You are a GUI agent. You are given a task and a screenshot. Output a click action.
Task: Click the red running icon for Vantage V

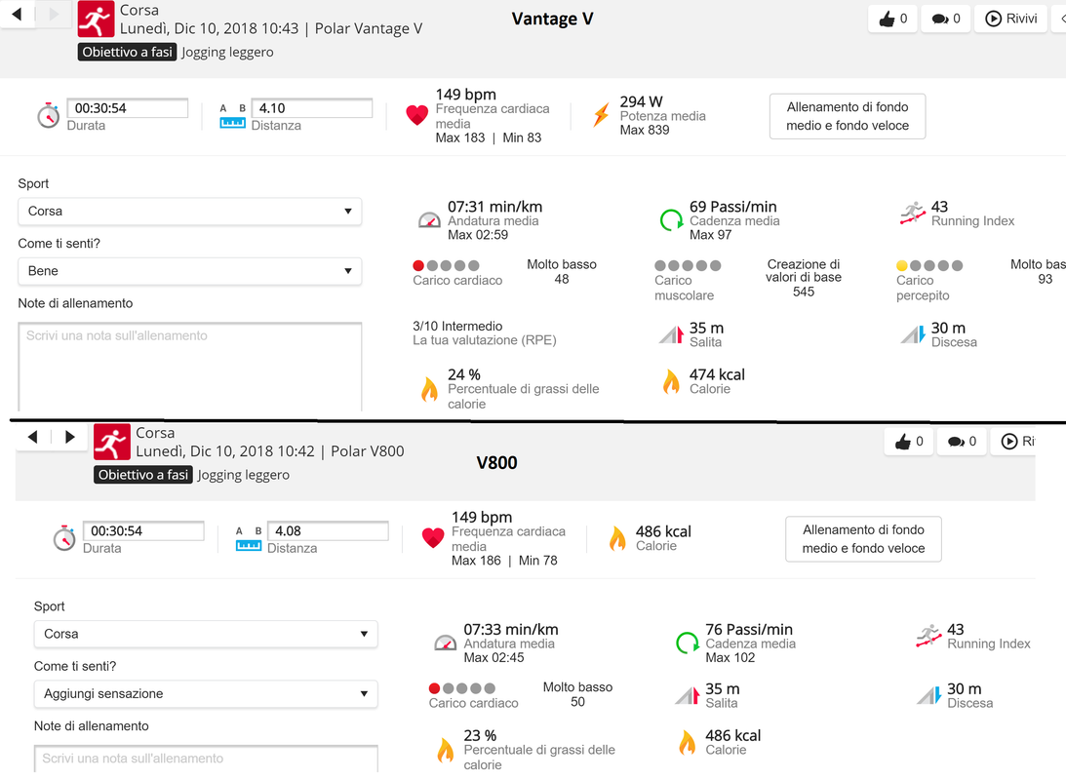pos(96,19)
